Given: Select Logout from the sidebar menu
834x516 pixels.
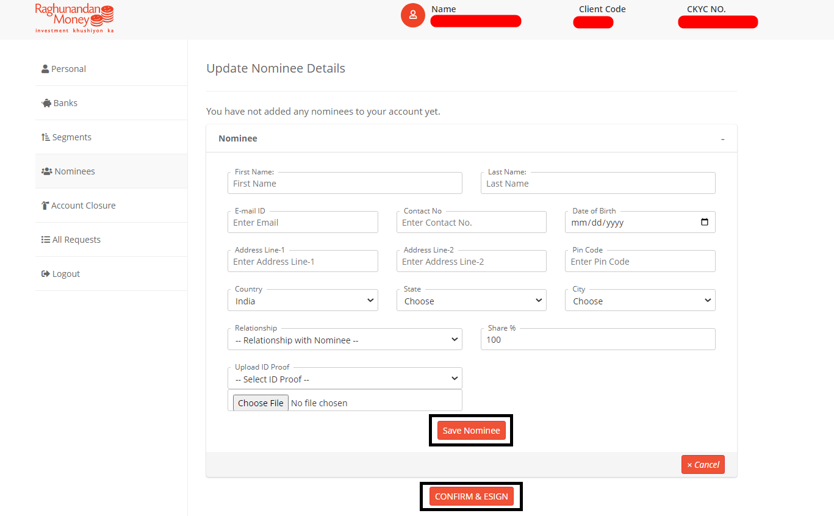Looking at the screenshot, I should (x=111, y=274).
